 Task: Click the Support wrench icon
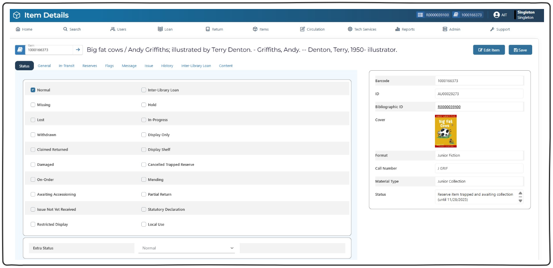[492, 29]
